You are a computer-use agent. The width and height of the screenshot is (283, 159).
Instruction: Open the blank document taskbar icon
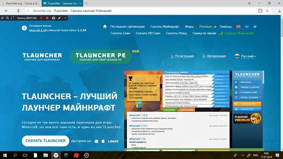pyautogui.click(x=35, y=155)
